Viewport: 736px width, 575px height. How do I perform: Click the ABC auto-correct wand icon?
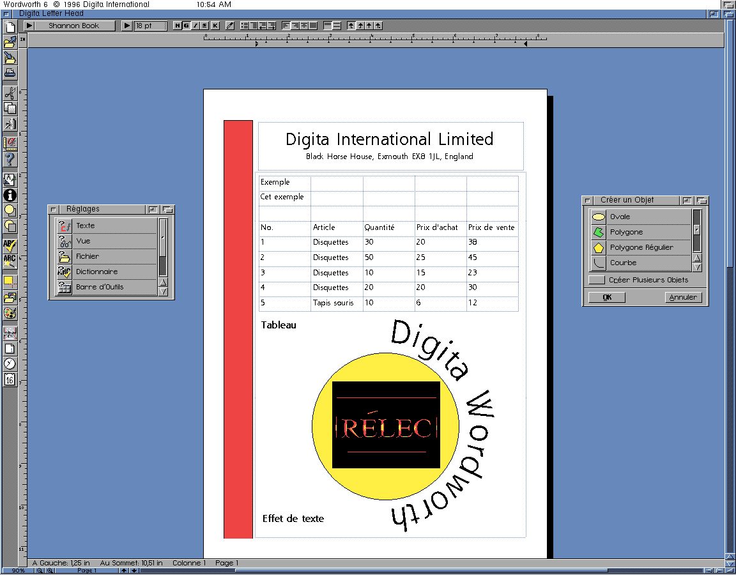(x=10, y=261)
